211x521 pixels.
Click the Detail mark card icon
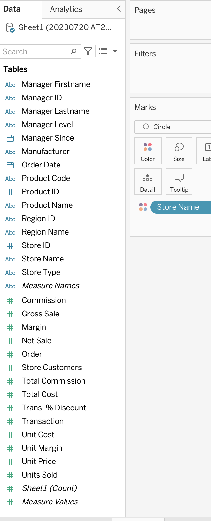[x=148, y=181]
